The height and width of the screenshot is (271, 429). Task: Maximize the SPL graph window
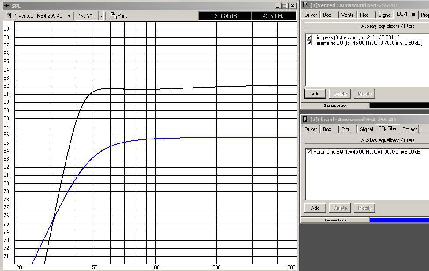click(285, 6)
